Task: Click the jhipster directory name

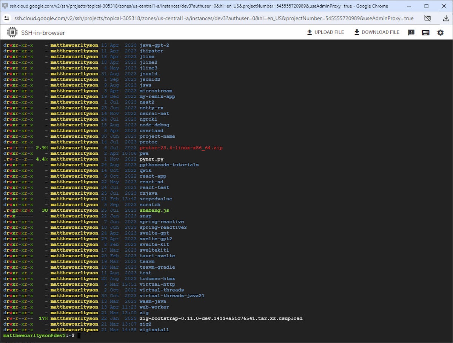Action: tap(151, 51)
